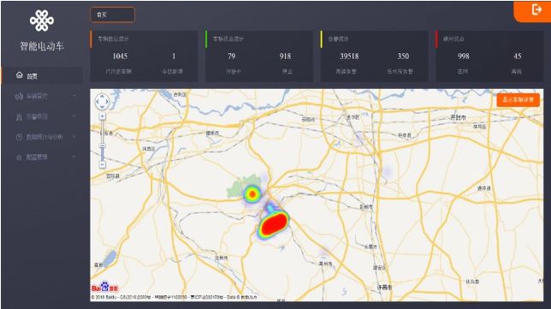Click the orange logout icon button
Viewport: 551px width, 309px height.
click(x=536, y=9)
